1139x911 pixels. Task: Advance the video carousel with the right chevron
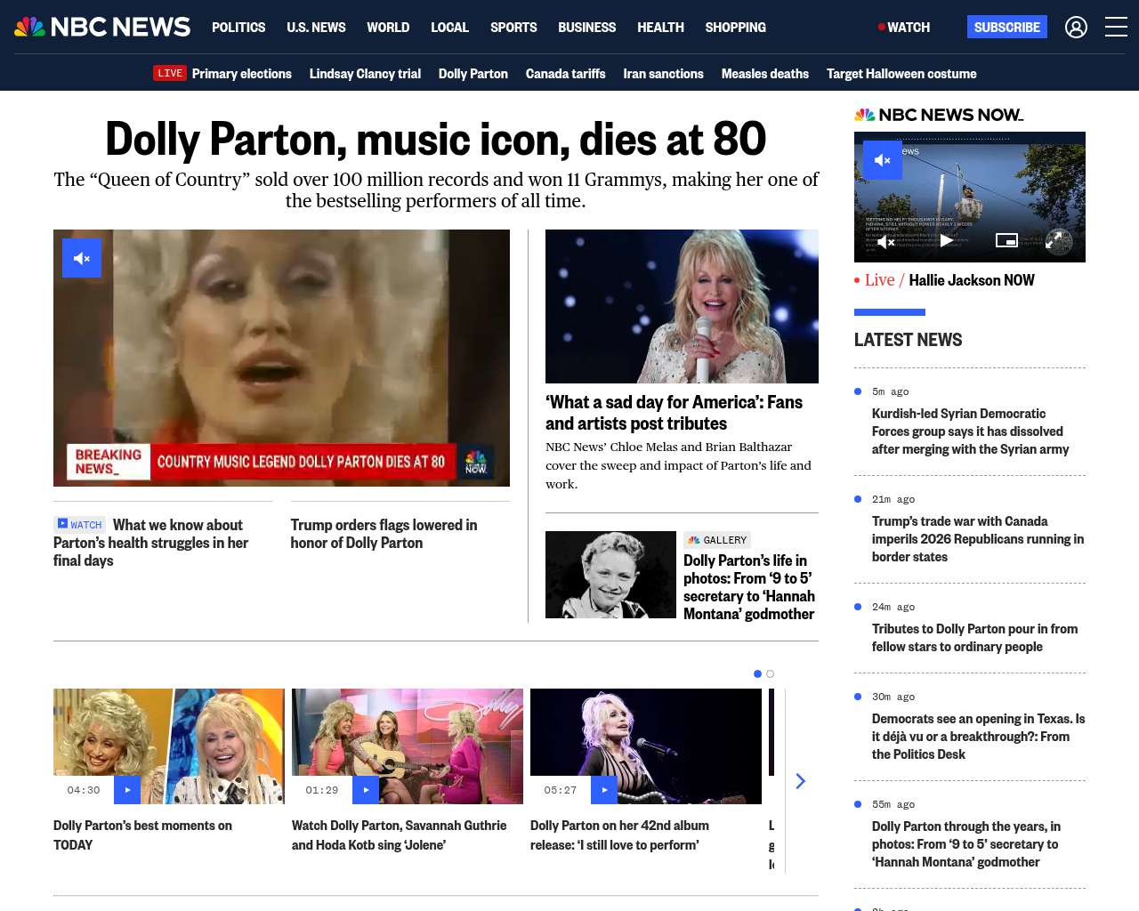pyautogui.click(x=800, y=781)
